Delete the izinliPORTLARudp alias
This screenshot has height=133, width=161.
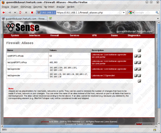139,56
